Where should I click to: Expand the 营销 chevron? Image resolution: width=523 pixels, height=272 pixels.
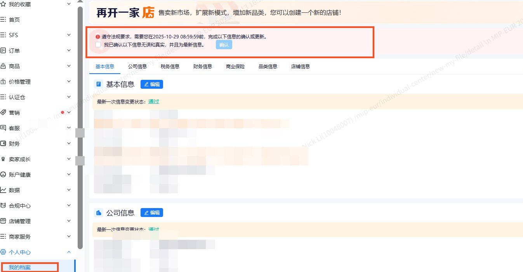pos(69,112)
